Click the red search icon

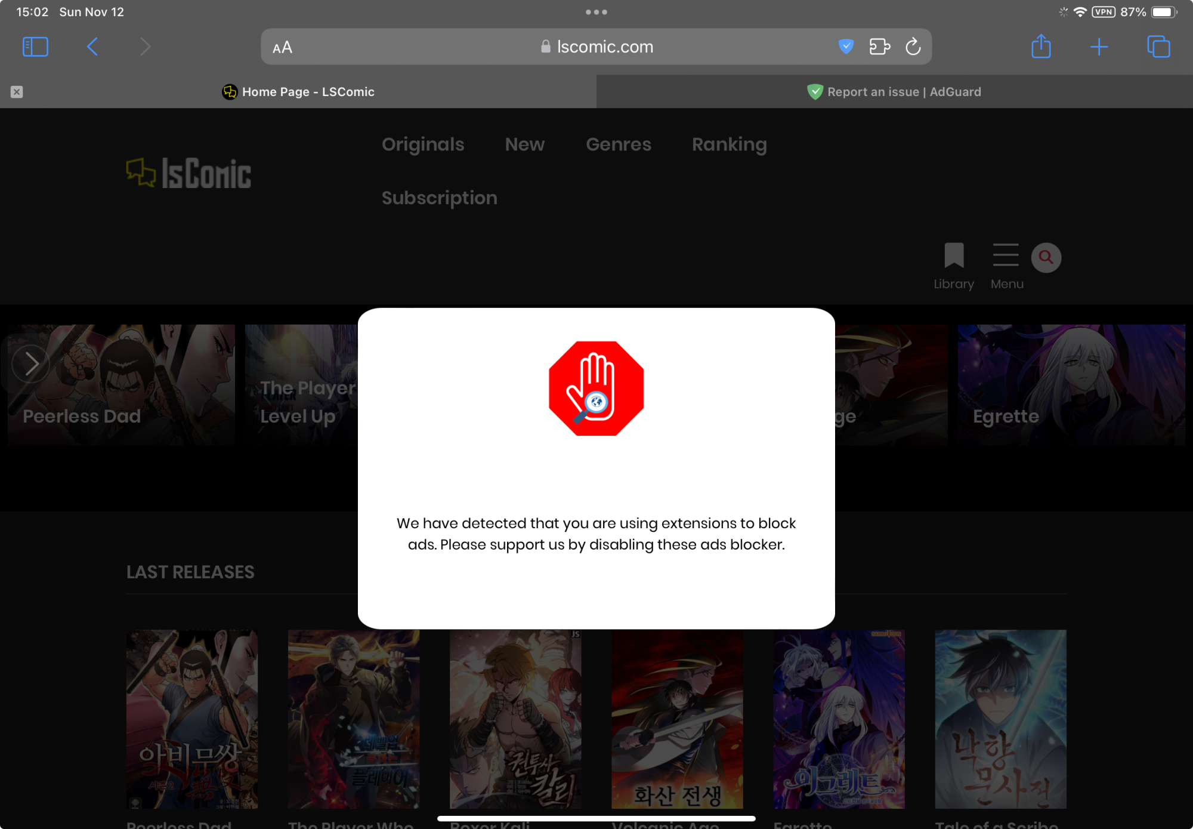(x=1046, y=257)
